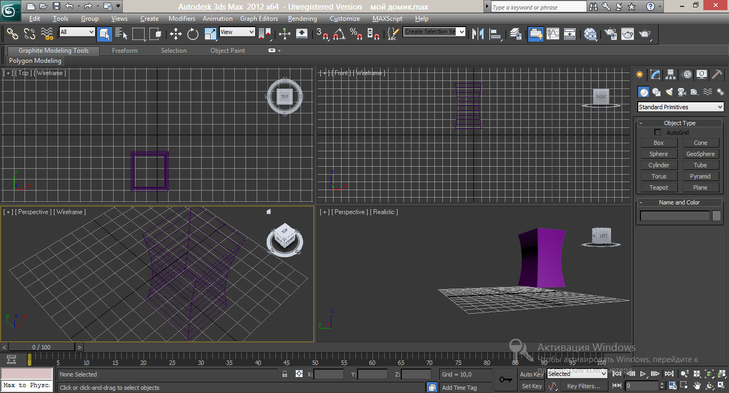Viewport: 729px width, 393px height.
Task: Open the key mode Selected dropdown
Action: tap(577, 374)
